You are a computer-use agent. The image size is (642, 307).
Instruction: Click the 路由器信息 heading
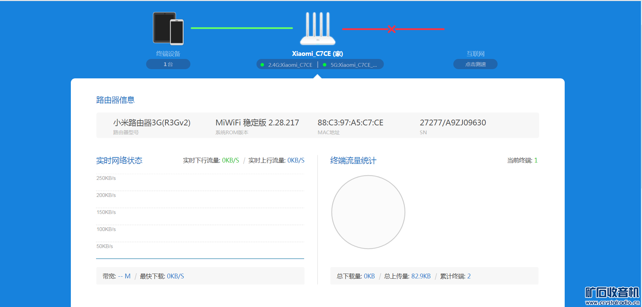(115, 100)
